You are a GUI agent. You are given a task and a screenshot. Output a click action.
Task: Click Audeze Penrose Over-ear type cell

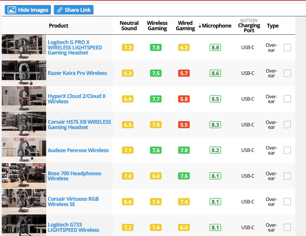271,150
